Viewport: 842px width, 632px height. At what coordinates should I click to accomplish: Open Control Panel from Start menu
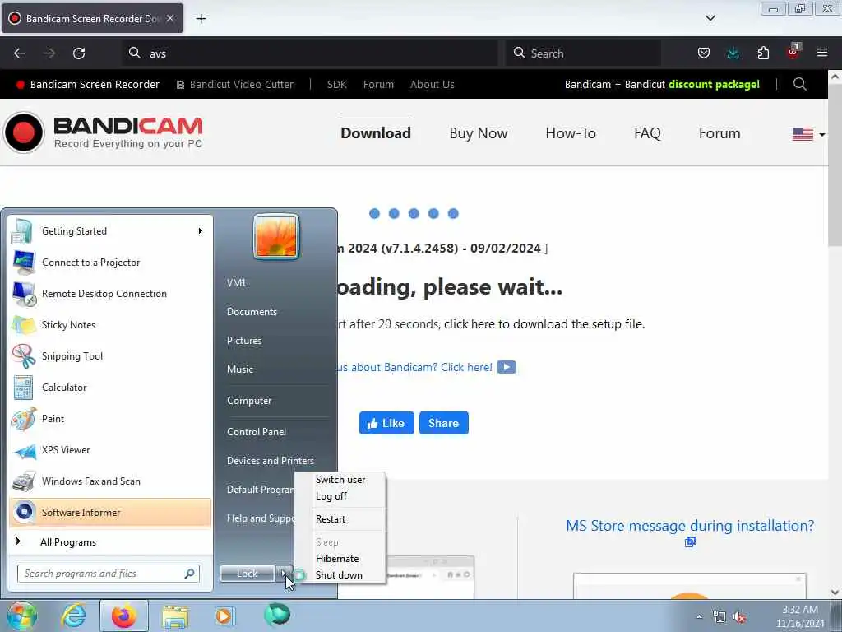pos(257,431)
